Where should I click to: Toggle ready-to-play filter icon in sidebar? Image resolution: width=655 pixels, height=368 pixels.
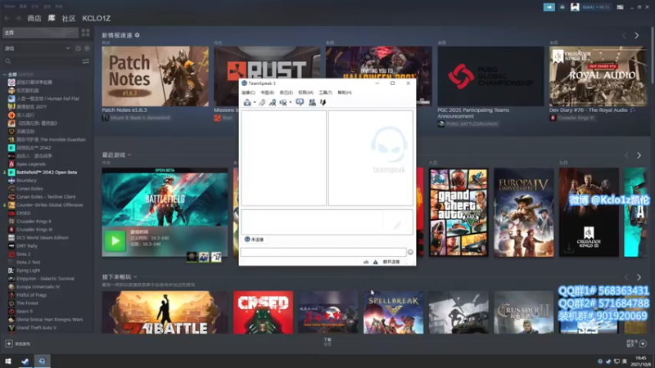87,48
